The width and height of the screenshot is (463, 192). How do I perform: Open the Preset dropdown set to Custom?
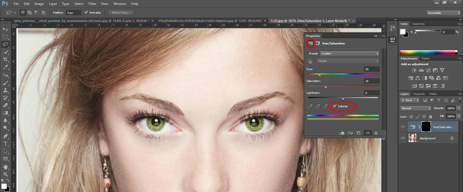tap(350, 54)
